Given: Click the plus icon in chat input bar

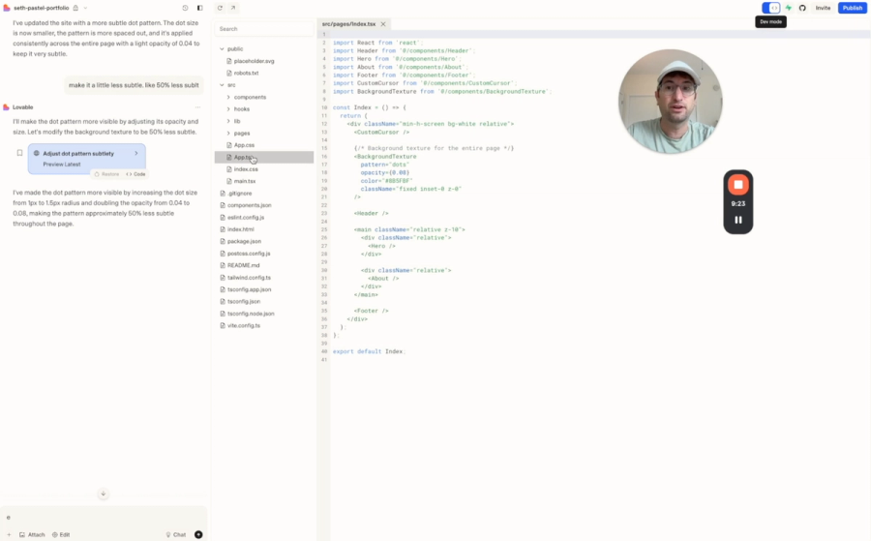Looking at the screenshot, I should coord(9,535).
